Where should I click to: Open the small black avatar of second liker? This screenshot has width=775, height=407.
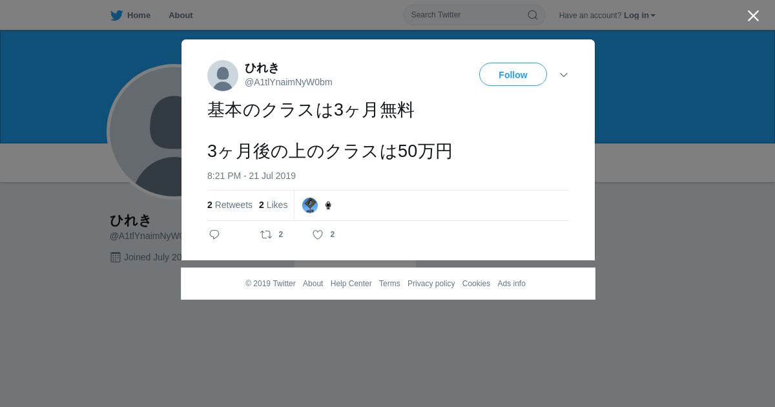tap(328, 205)
